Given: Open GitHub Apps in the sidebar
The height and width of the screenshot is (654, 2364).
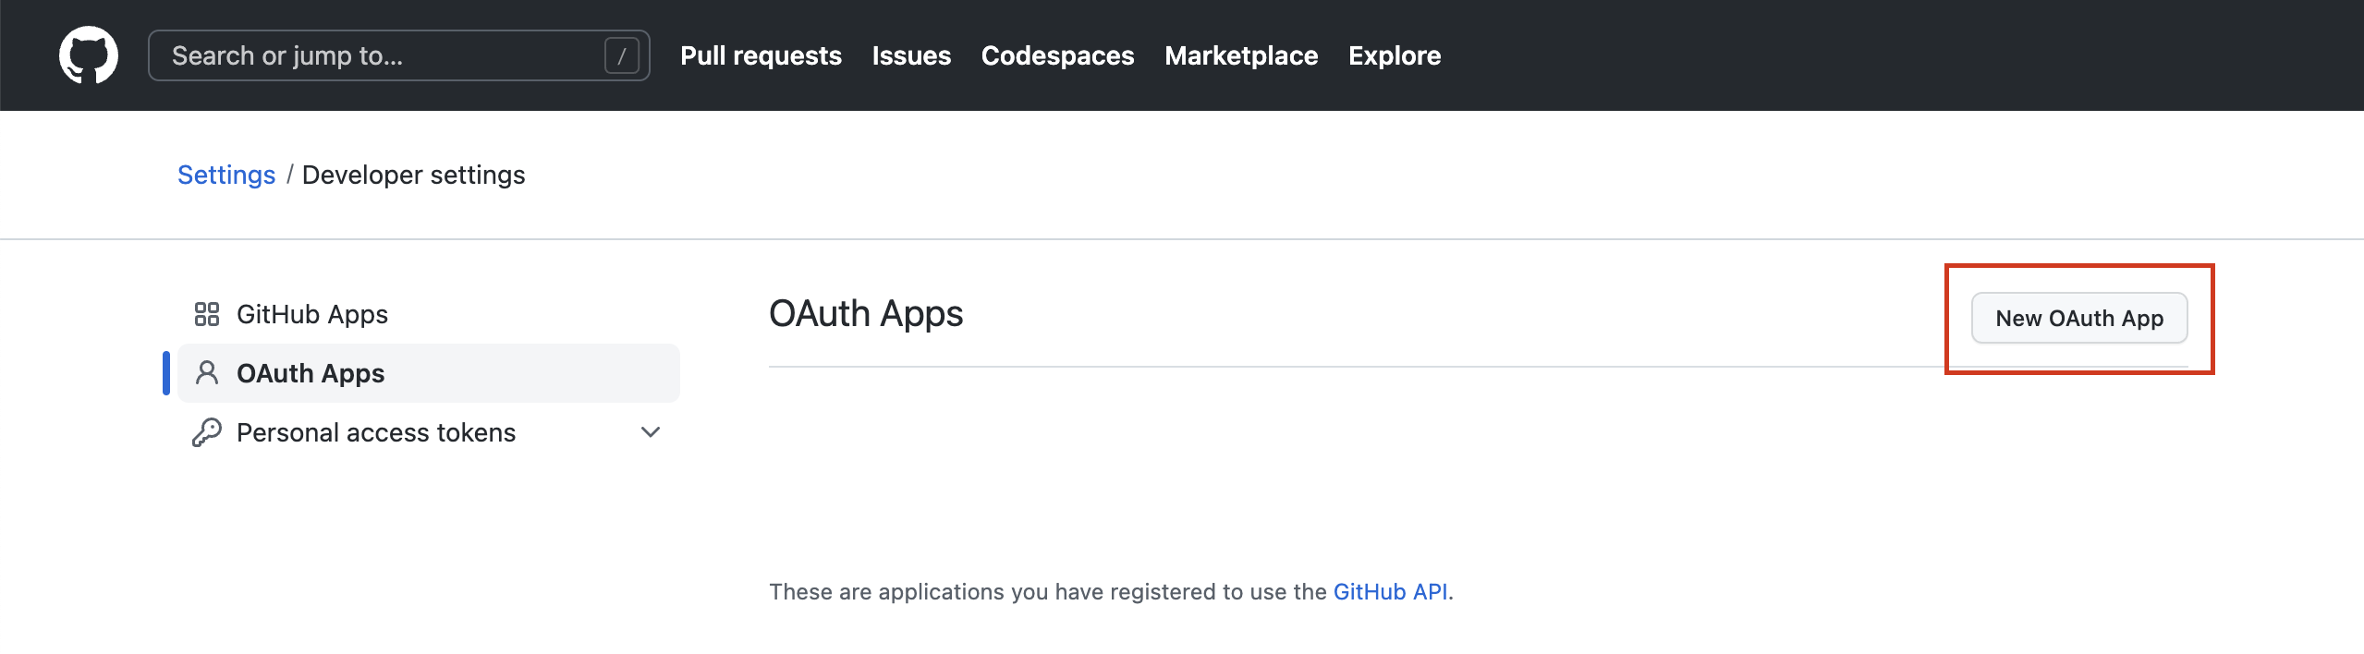Looking at the screenshot, I should click(x=429, y=314).
